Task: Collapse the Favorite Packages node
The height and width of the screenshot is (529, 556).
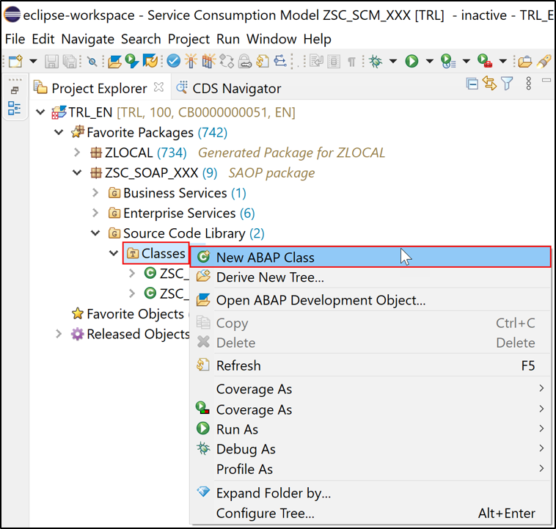Action: [x=59, y=133]
